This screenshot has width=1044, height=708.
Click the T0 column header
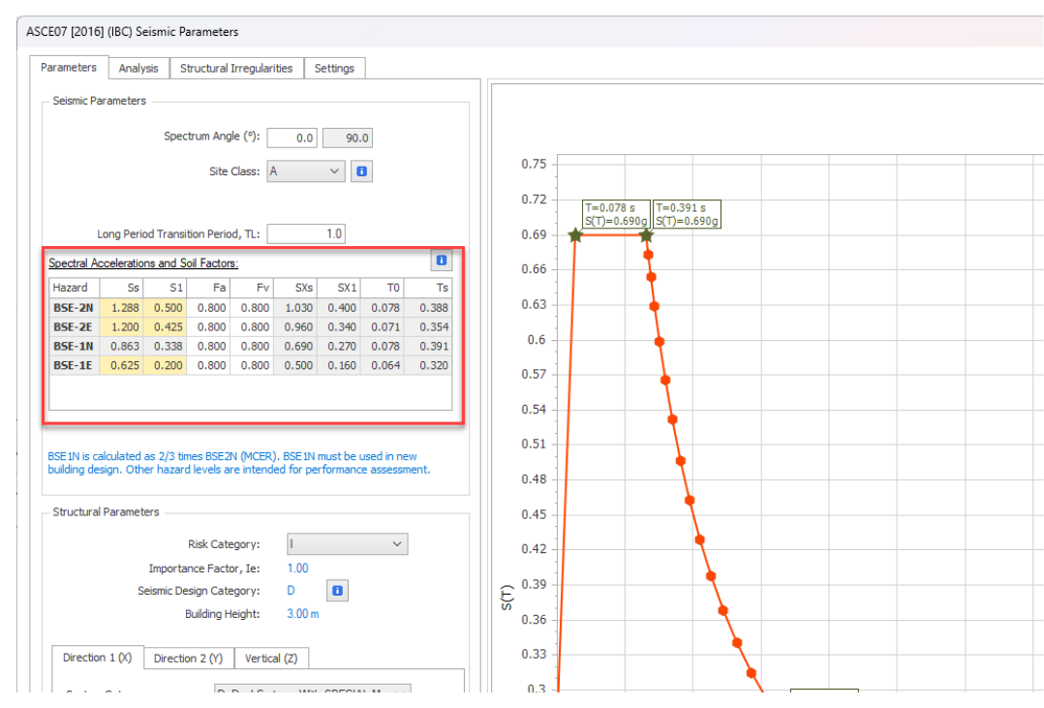coord(383,288)
